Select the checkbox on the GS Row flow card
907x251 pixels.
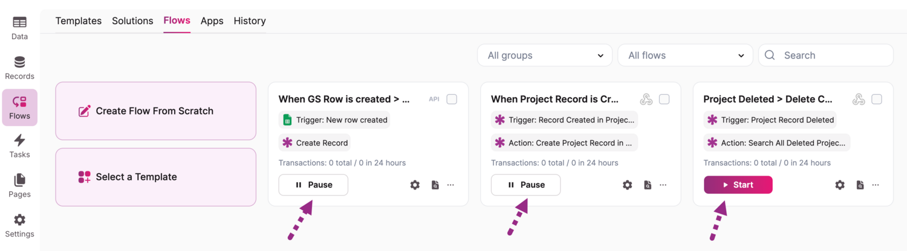452,99
